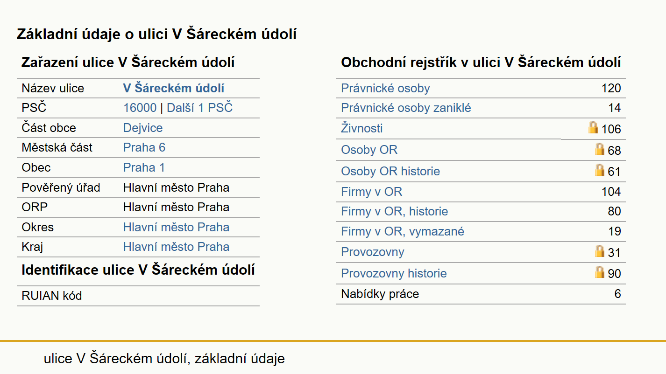View the Právnické osoby zaniklé list
This screenshot has width=666, height=374.
(x=406, y=108)
